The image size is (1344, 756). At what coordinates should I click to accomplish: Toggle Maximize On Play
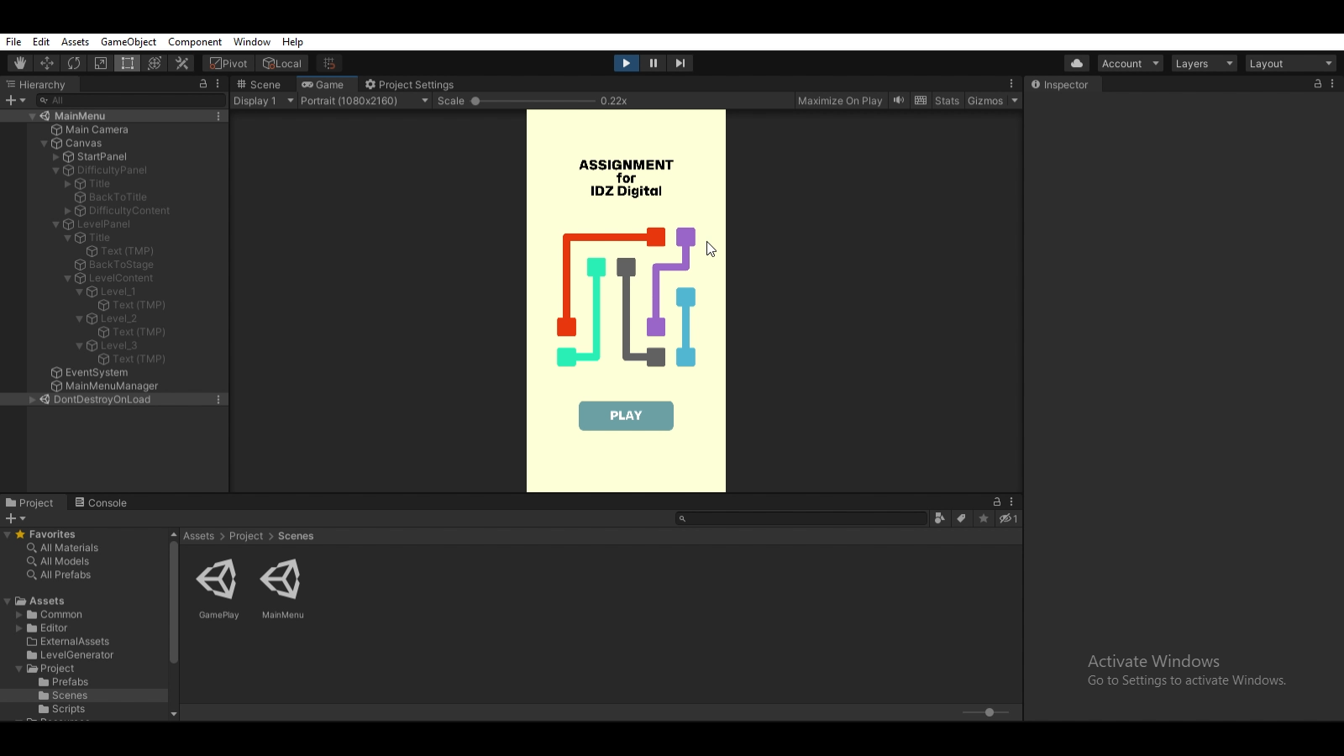pyautogui.click(x=840, y=101)
